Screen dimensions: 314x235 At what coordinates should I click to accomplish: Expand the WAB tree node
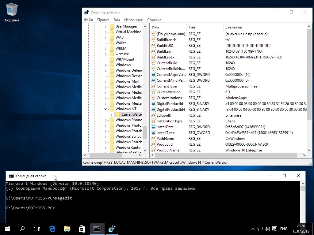pyautogui.click(x=105, y=37)
